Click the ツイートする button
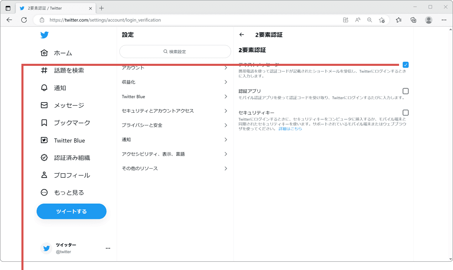The height and width of the screenshot is (270, 453). [71, 211]
